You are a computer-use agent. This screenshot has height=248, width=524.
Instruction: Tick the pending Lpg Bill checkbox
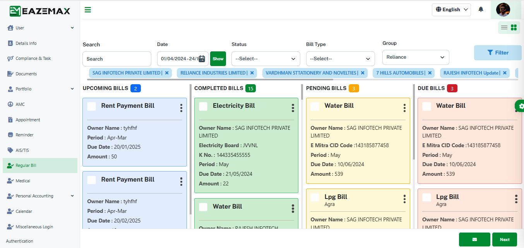coord(315,197)
